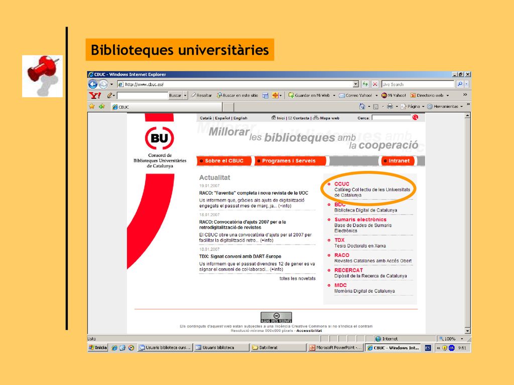Open the Mapa web link
Screen dimensions: 514x385
(x=326, y=118)
